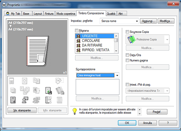Click hint text scroll down arrow

tap(139, 114)
